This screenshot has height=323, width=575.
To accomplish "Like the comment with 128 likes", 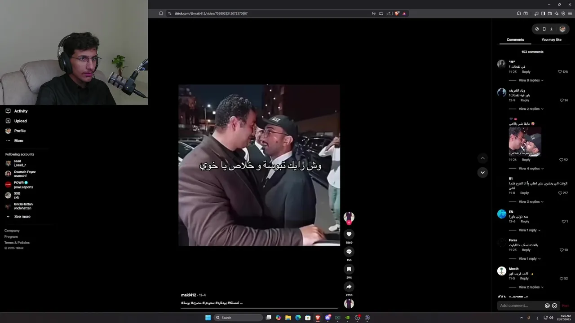I will point(560,72).
